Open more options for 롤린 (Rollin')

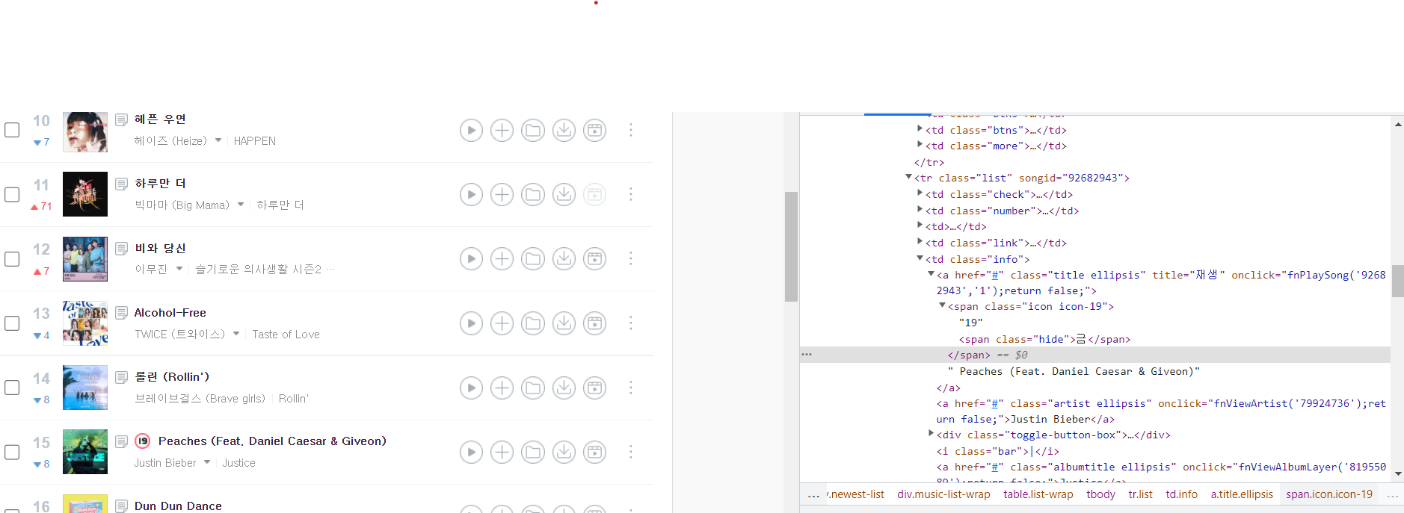[631, 387]
